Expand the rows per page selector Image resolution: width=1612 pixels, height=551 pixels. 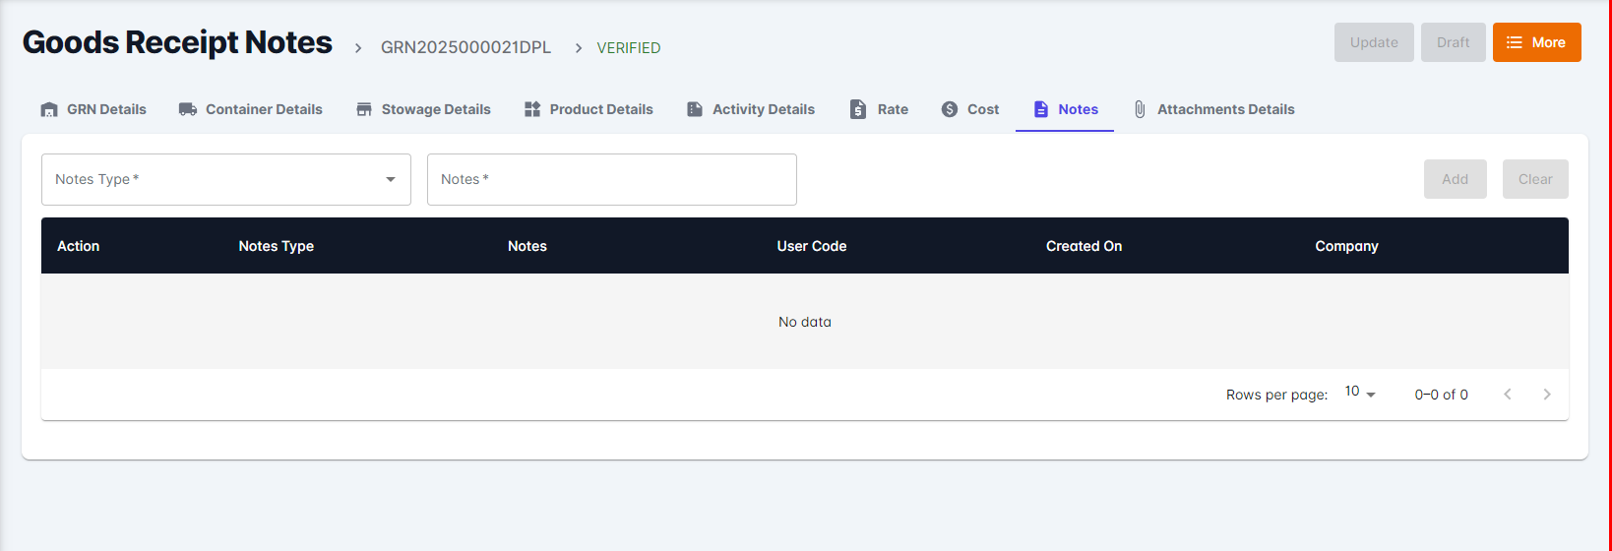(1360, 393)
